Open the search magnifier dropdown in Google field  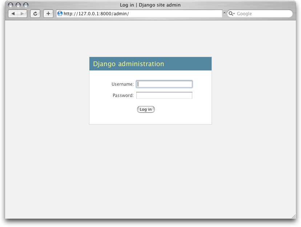tap(232, 13)
